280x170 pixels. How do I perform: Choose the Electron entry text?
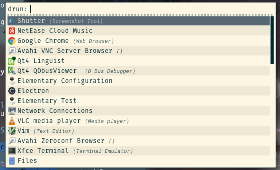click(33, 91)
